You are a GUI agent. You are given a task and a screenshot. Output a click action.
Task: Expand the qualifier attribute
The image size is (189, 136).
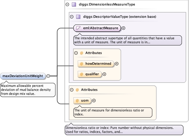(104, 74)
